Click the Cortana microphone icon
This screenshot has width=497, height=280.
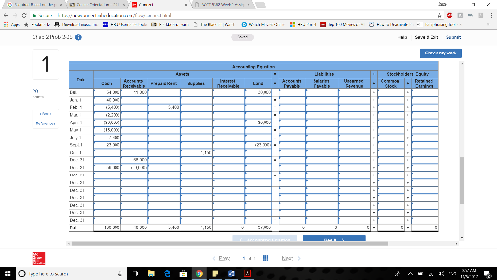pos(120,273)
